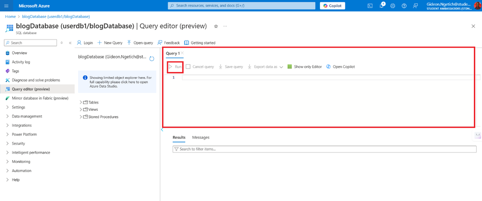Open Cloud Shell from top bar

(x=371, y=6)
